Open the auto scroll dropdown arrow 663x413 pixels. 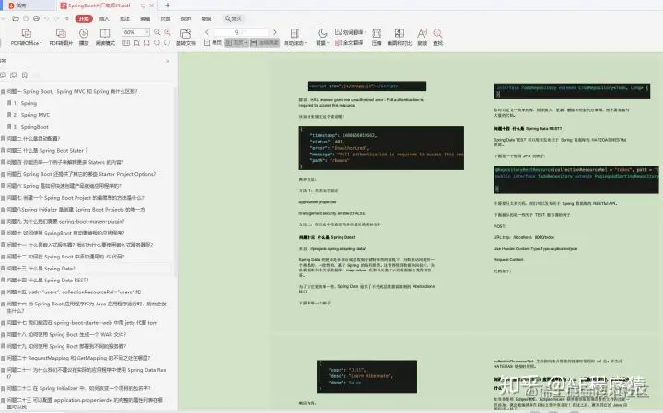[306, 43]
